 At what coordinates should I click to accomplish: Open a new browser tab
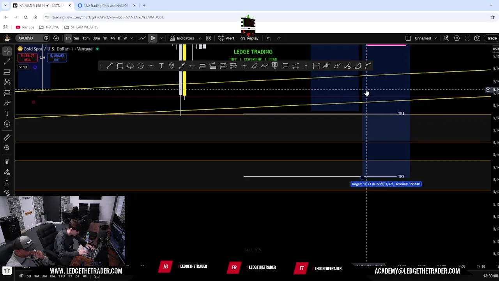point(144,5)
